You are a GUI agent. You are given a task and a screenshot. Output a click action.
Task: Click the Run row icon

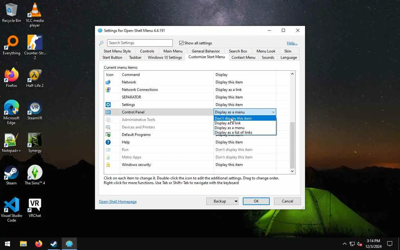pyautogui.click(x=108, y=150)
